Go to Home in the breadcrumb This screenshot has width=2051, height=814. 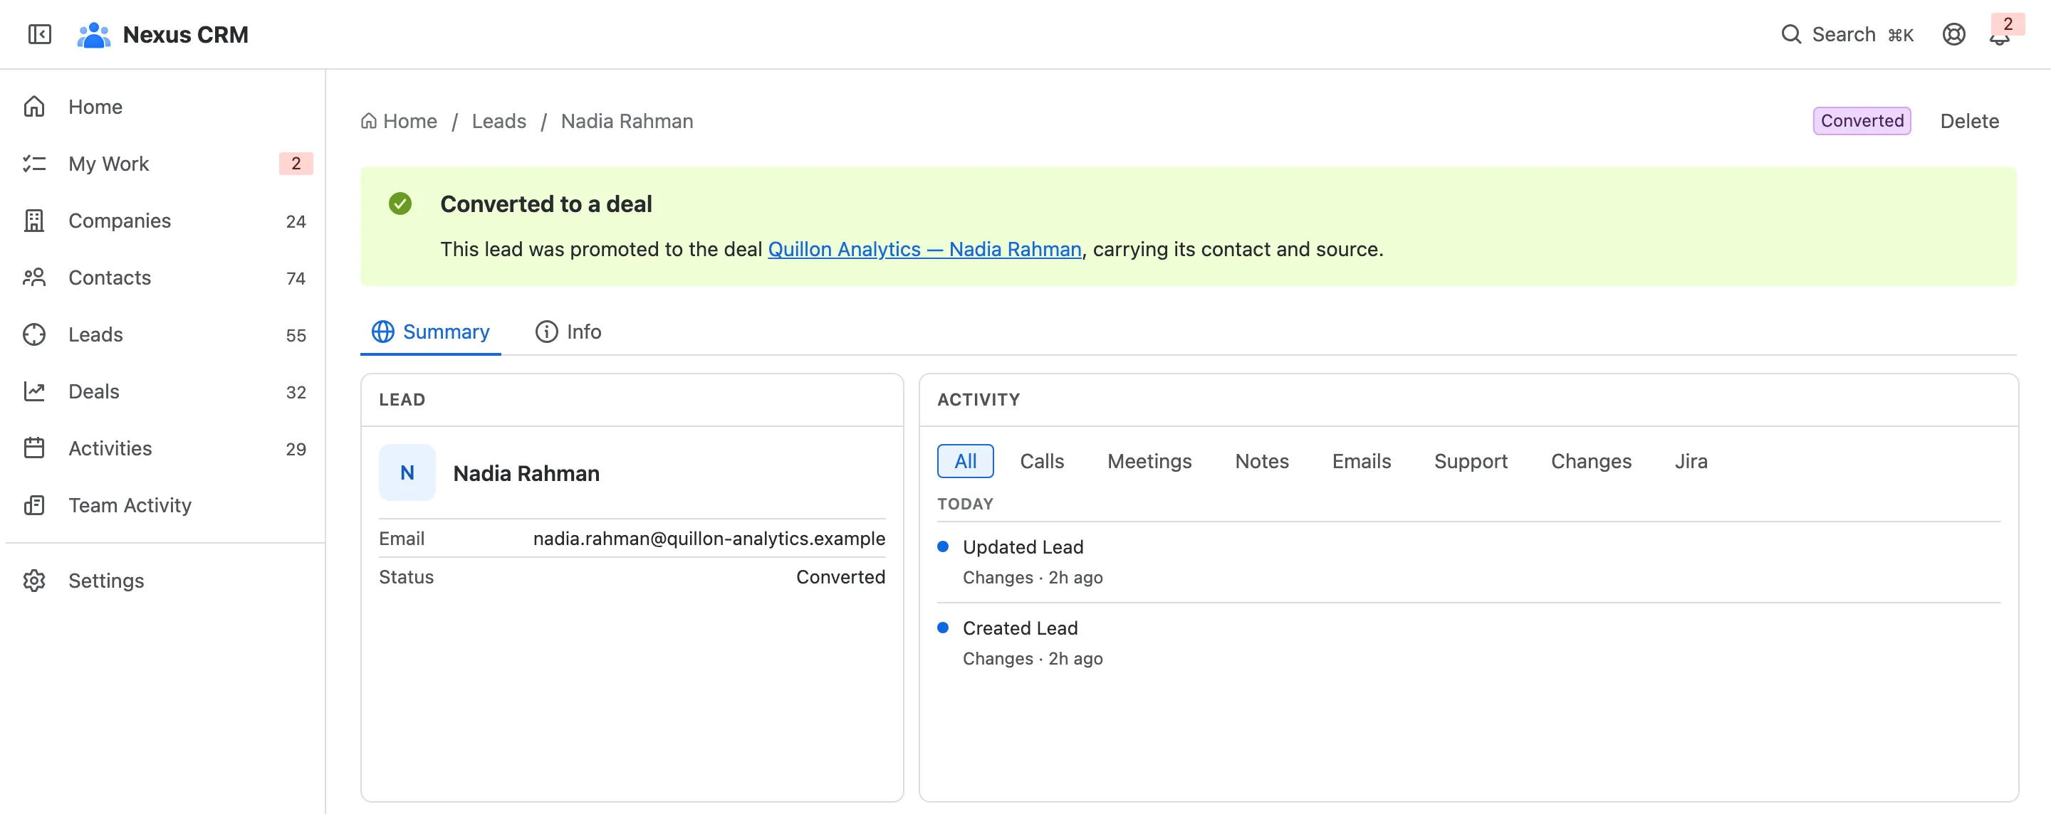(399, 121)
